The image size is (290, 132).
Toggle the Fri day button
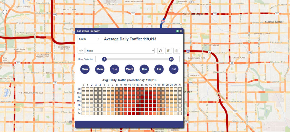[159, 69]
